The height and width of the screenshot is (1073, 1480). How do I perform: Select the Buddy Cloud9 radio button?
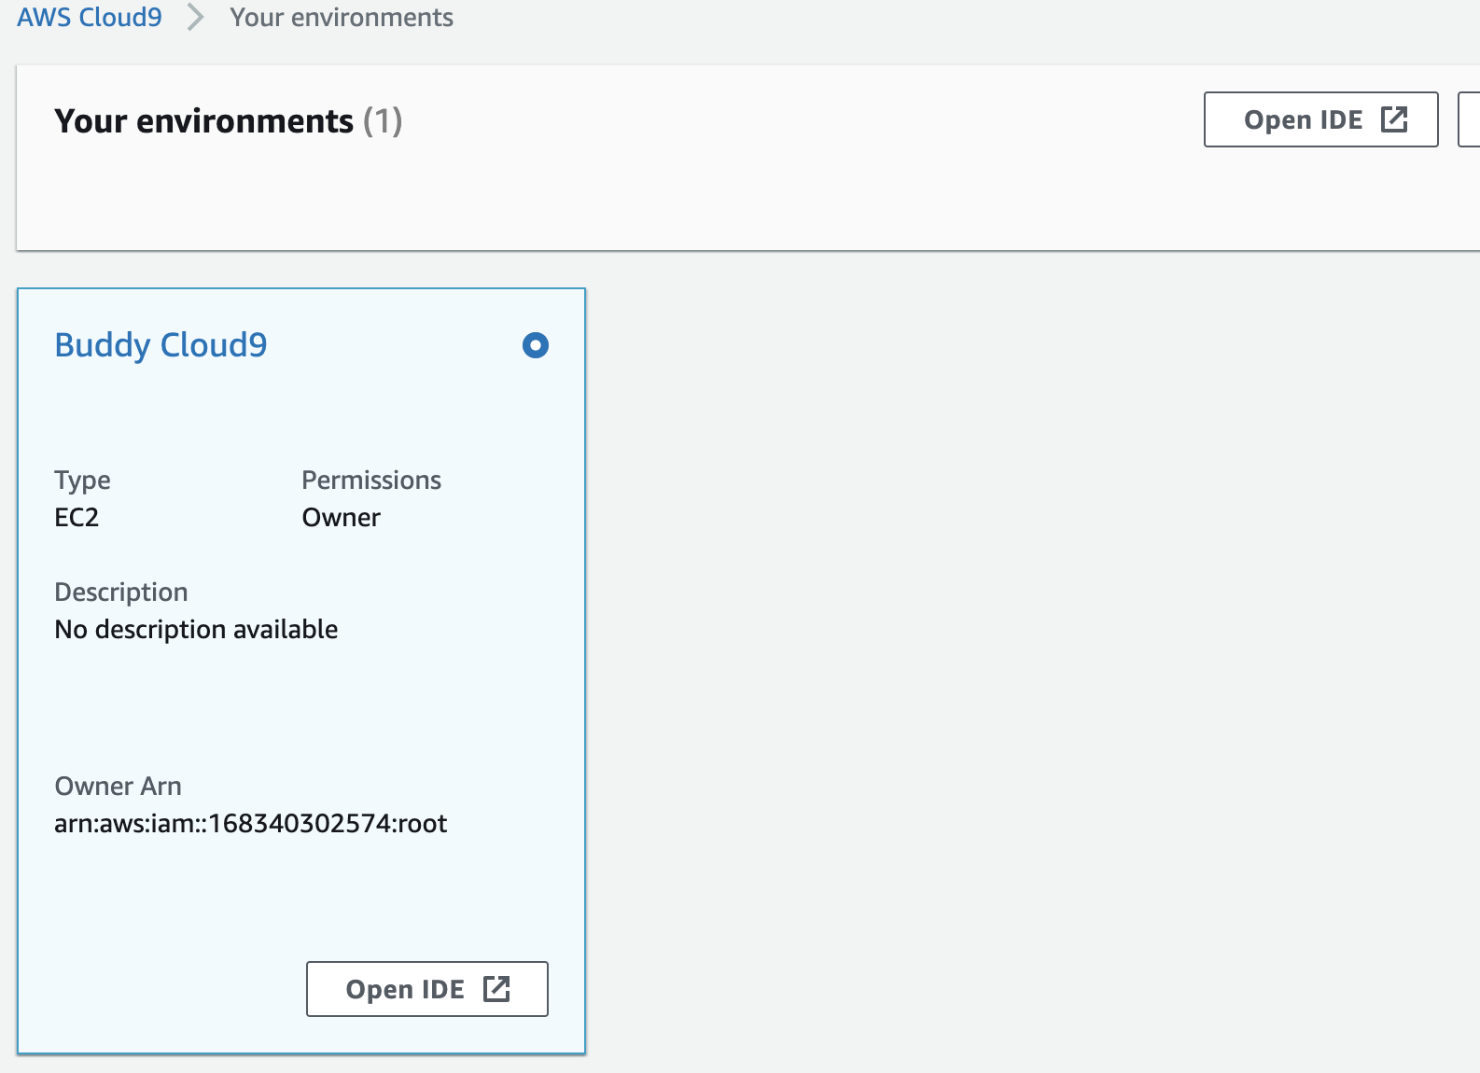click(x=536, y=345)
